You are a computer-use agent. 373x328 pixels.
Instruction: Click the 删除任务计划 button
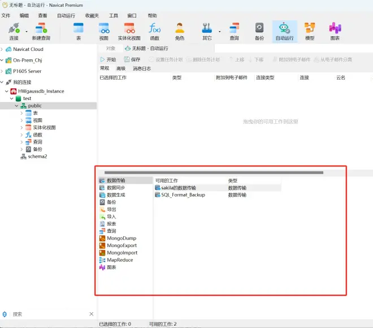pyautogui.click(x=203, y=59)
